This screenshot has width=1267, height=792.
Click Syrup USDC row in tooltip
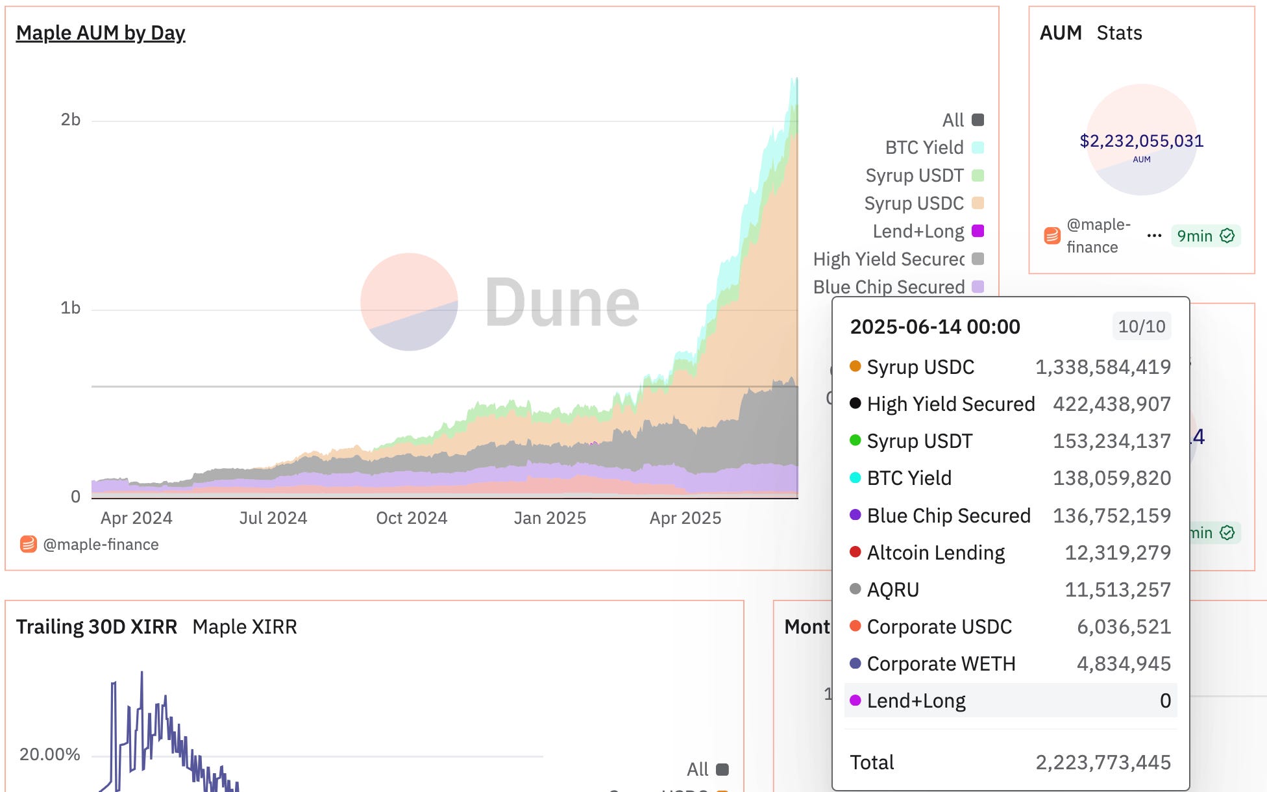[1010, 367]
